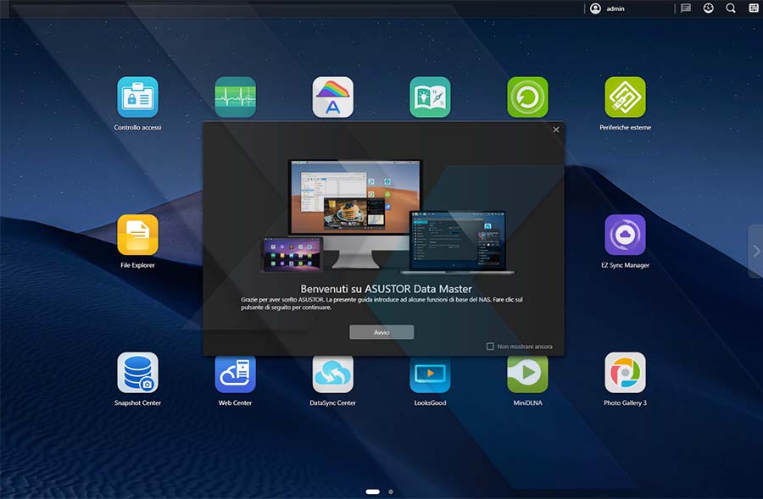Screen dimensions: 763x499
Task: Go to next desktop page arrow
Action: (x=755, y=251)
